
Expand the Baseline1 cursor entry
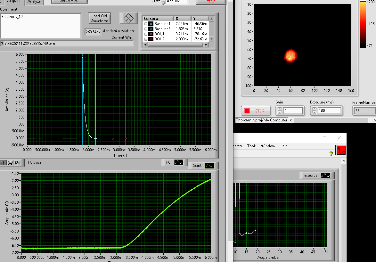coord(146,24)
